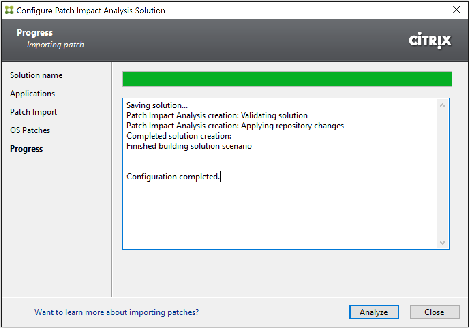Viewport: 469px width, 328px height.
Task: Open the learn more about importing patches link
Action: (x=116, y=312)
